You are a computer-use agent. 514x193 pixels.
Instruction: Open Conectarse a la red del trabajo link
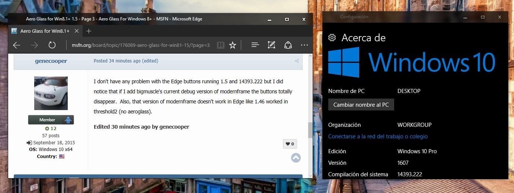(378, 136)
